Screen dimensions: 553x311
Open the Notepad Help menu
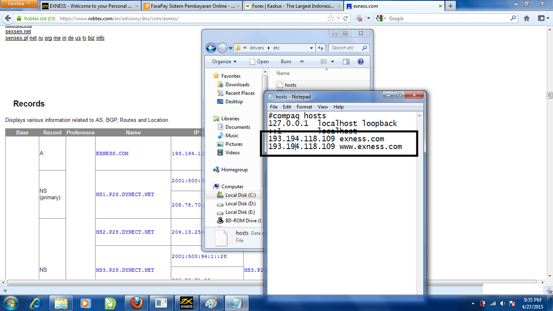[x=338, y=107]
